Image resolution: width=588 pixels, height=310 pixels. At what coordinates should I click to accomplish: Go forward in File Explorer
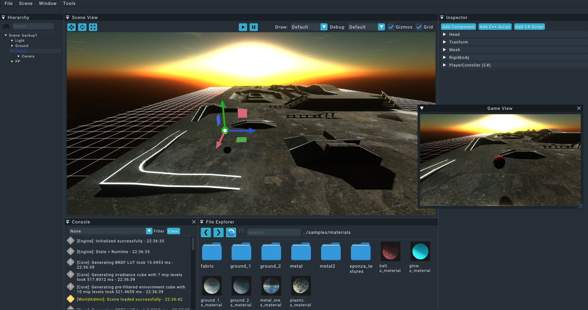(x=219, y=232)
